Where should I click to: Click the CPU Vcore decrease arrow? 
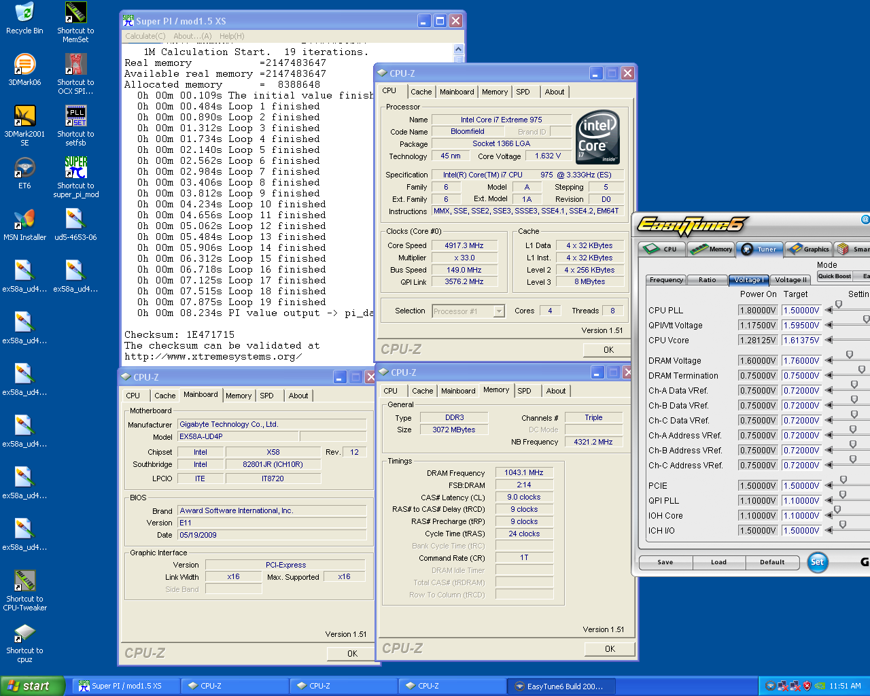click(x=829, y=340)
